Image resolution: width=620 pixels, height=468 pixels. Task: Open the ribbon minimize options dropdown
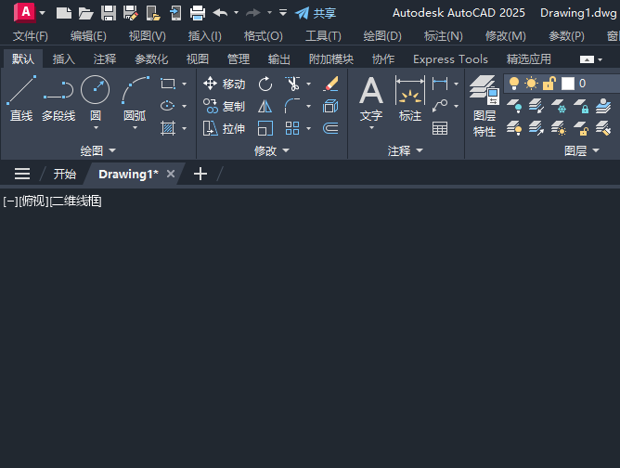pos(600,59)
